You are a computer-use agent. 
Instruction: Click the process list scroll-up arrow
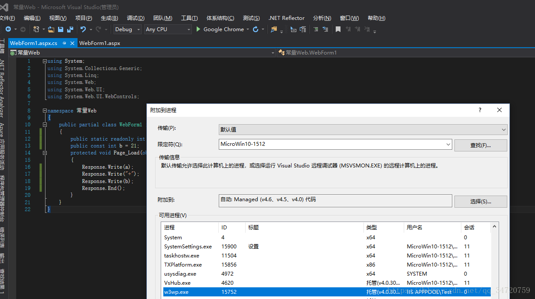tap(495, 226)
